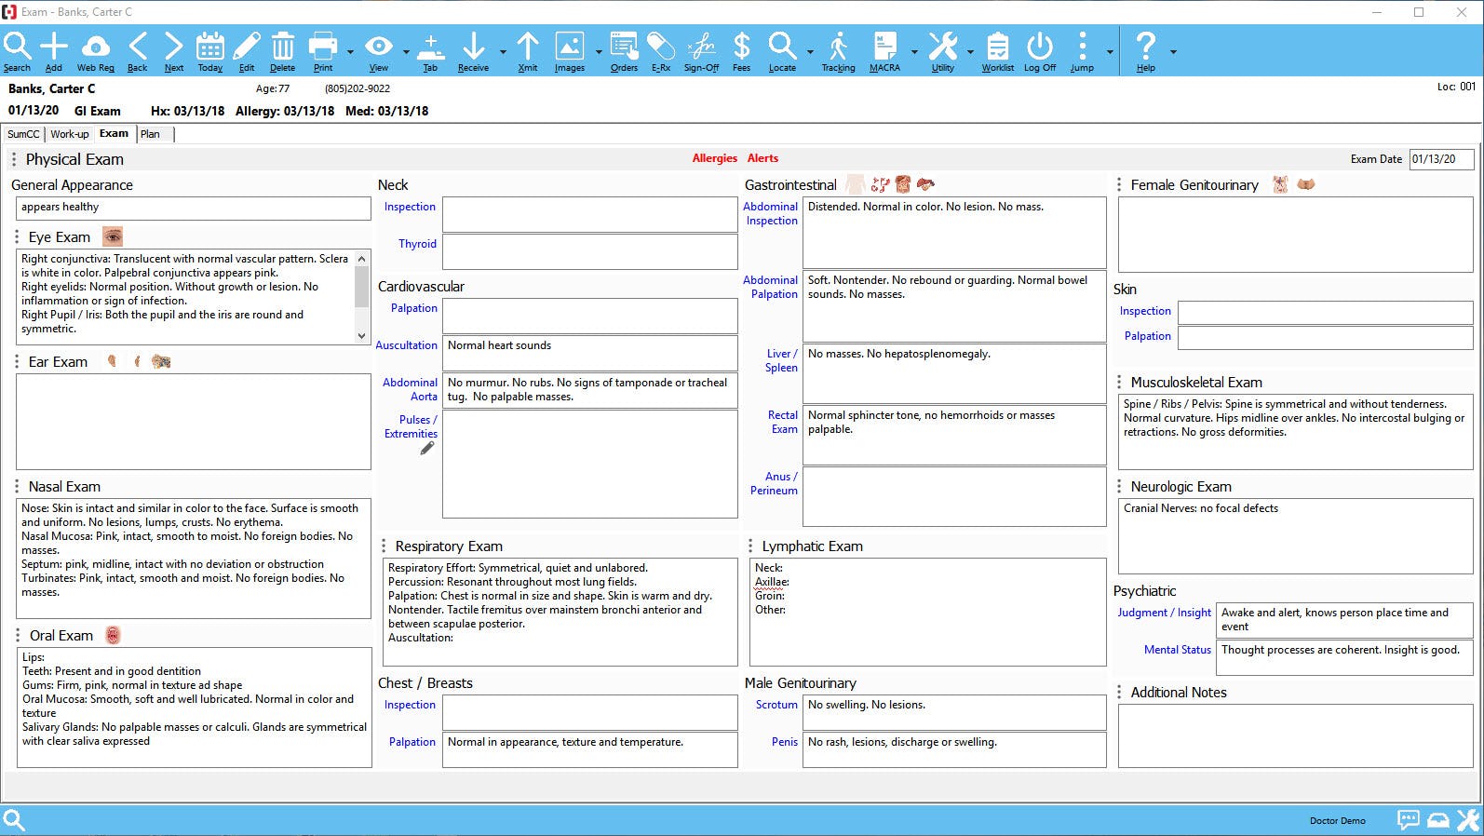Screen dimensions: 1484x836
Task: Click the eye image next to Eye Exam
Action: (x=113, y=236)
